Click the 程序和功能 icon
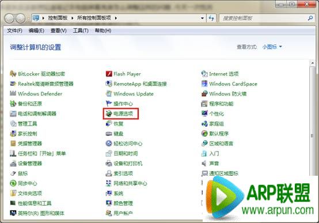 click(204, 104)
